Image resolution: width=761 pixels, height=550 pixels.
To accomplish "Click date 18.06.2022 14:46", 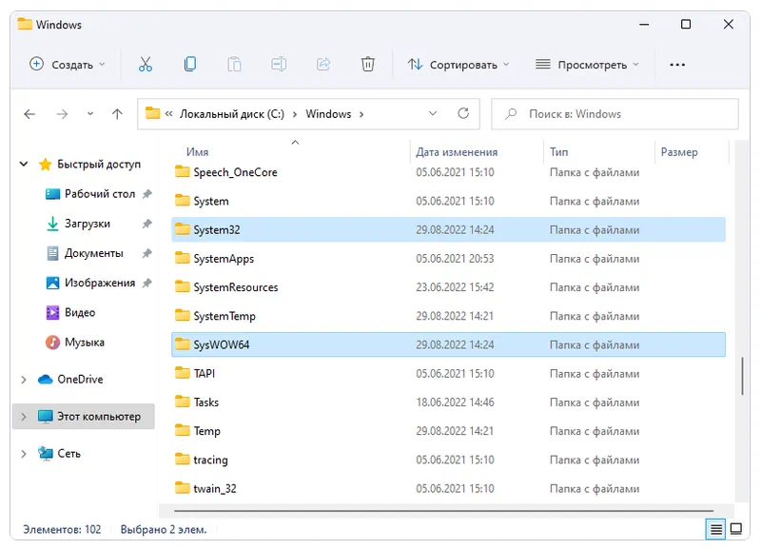I will click(x=455, y=402).
